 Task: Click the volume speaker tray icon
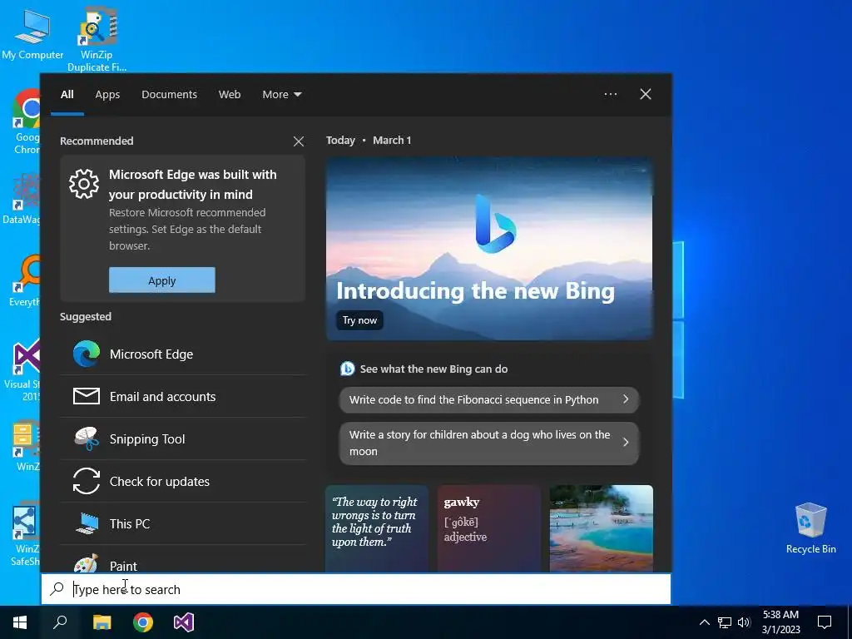(x=744, y=622)
